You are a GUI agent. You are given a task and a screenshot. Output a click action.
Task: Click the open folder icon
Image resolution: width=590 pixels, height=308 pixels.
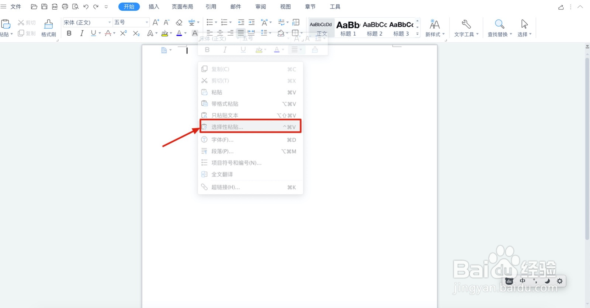point(34,7)
